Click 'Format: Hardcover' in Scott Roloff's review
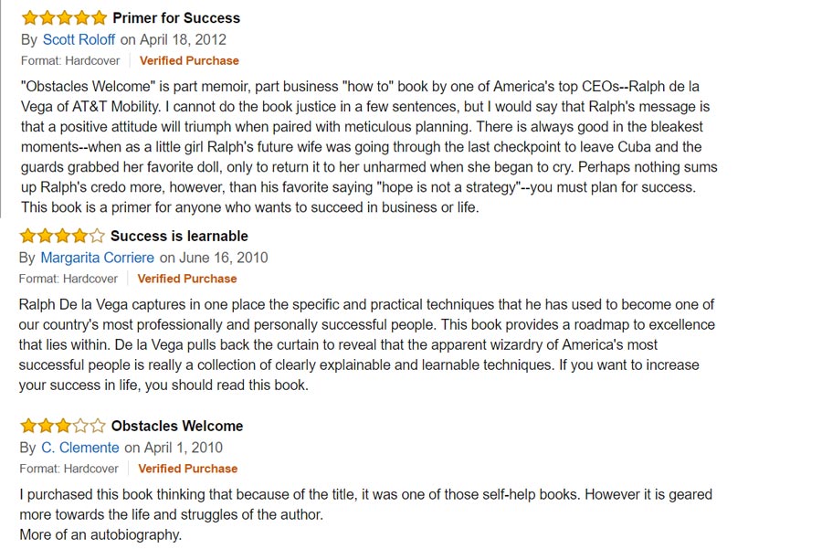Image resolution: width=822 pixels, height=549 pixels. [70, 61]
